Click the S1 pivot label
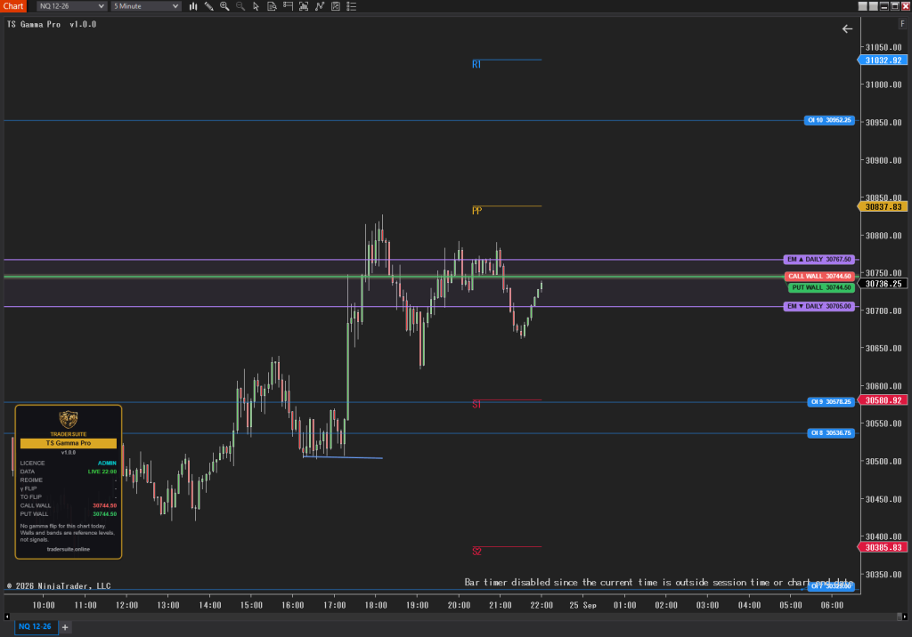The height and width of the screenshot is (637, 912). [476, 405]
